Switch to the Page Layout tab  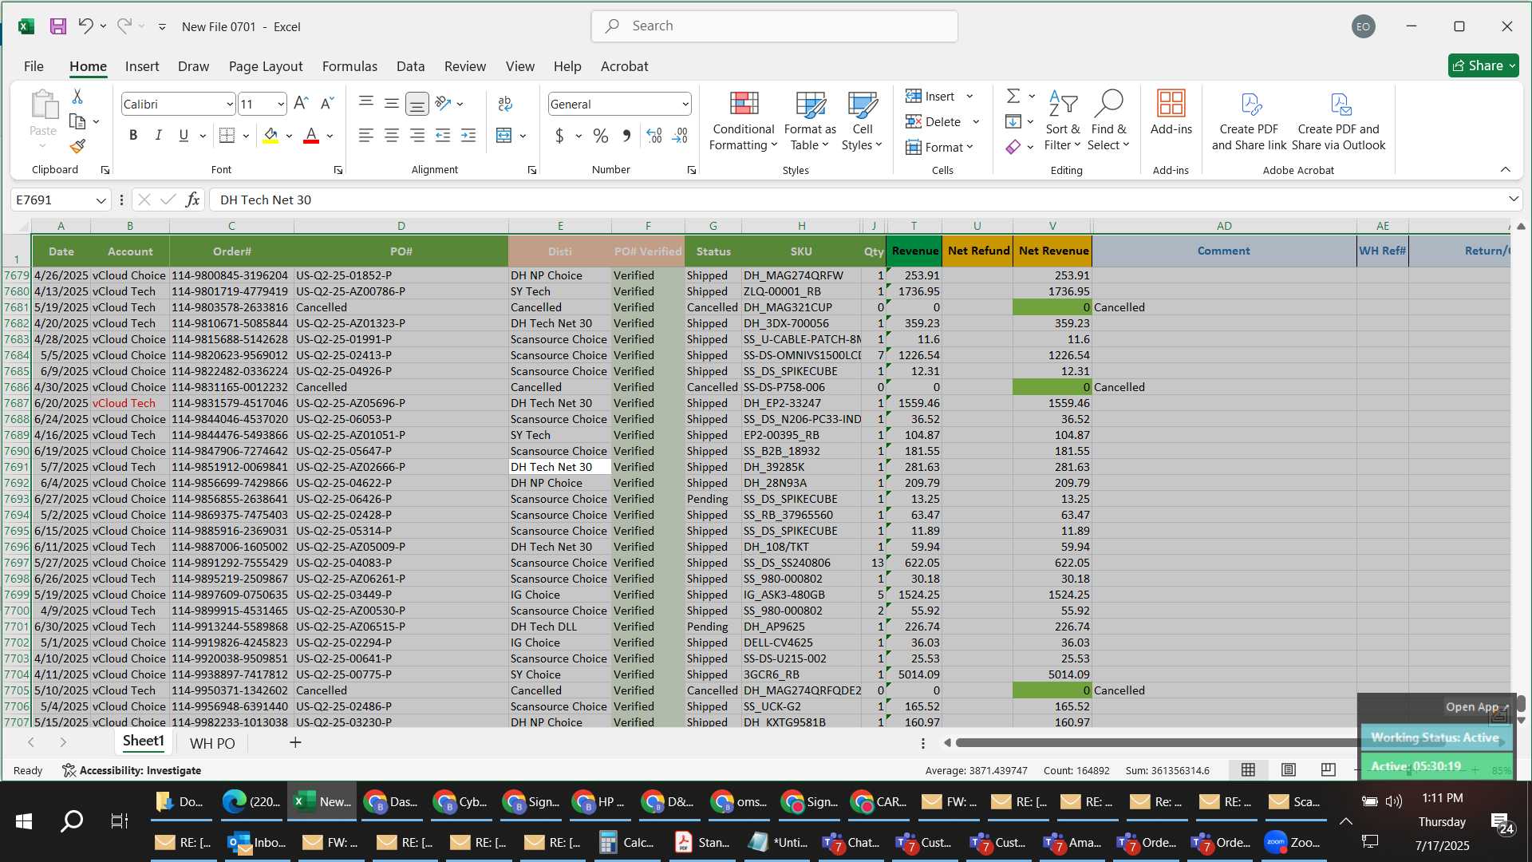click(266, 66)
